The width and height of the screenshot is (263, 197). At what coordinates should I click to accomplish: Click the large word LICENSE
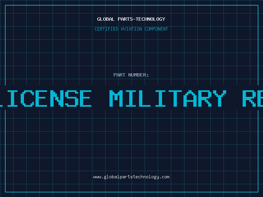pyautogui.click(x=46, y=98)
